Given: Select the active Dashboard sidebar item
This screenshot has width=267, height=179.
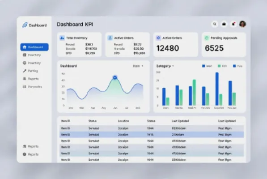Looking at the screenshot, I should point(34,47).
